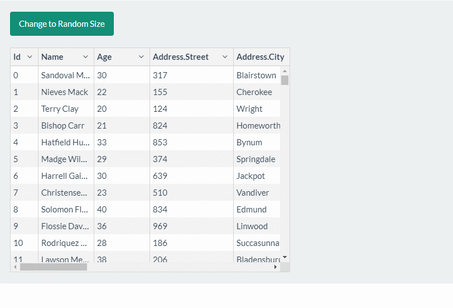
Task: Select the Terry Clay name cell
Action: (60, 109)
